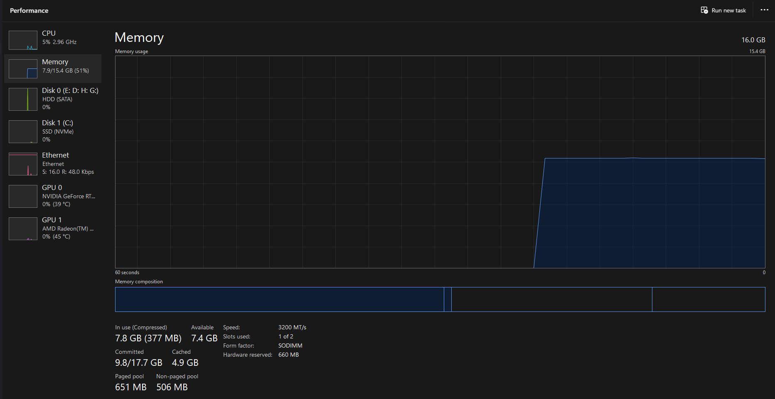Click the Ethernet activity graph thumbnail
Image resolution: width=775 pixels, height=399 pixels.
pyautogui.click(x=23, y=164)
